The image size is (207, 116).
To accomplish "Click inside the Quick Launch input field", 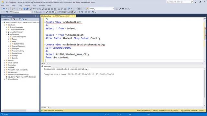I will point(178,2).
